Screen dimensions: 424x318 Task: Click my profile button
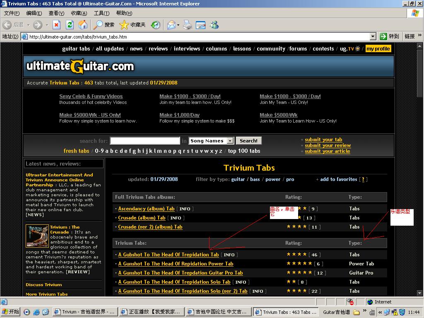(378, 49)
